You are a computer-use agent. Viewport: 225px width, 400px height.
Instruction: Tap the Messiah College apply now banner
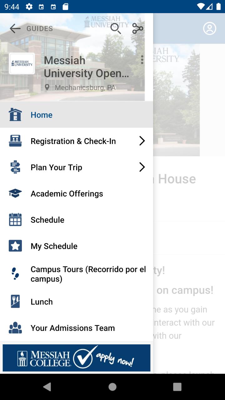click(77, 358)
